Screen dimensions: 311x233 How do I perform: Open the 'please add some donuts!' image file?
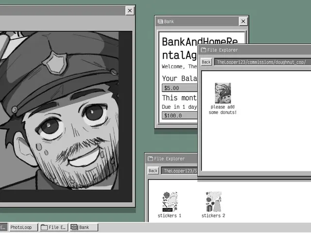coord(223,93)
